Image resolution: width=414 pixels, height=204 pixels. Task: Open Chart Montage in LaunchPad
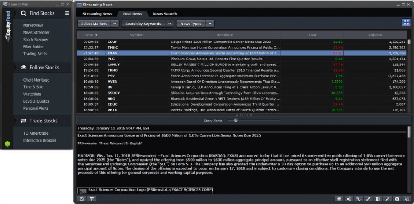pos(36,80)
